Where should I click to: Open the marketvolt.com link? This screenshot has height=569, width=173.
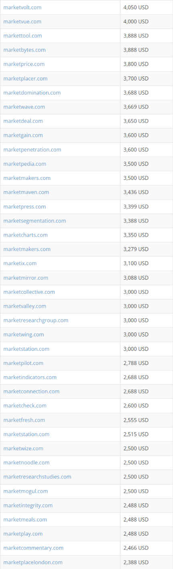[x=22, y=7]
